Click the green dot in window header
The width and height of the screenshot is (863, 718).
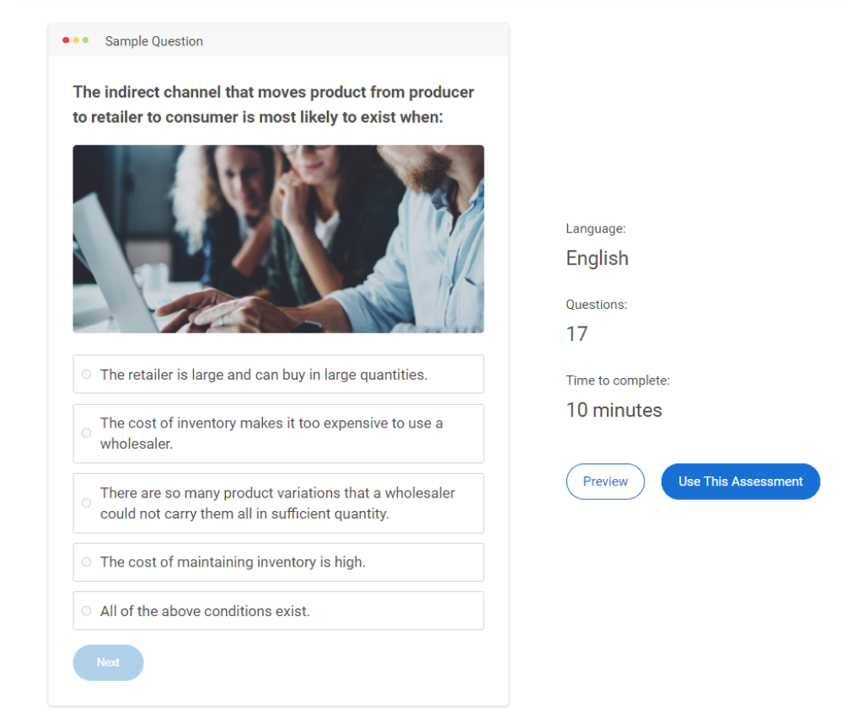[x=85, y=40]
